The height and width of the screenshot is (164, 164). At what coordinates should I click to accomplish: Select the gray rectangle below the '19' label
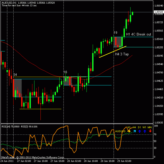coord(118,42)
